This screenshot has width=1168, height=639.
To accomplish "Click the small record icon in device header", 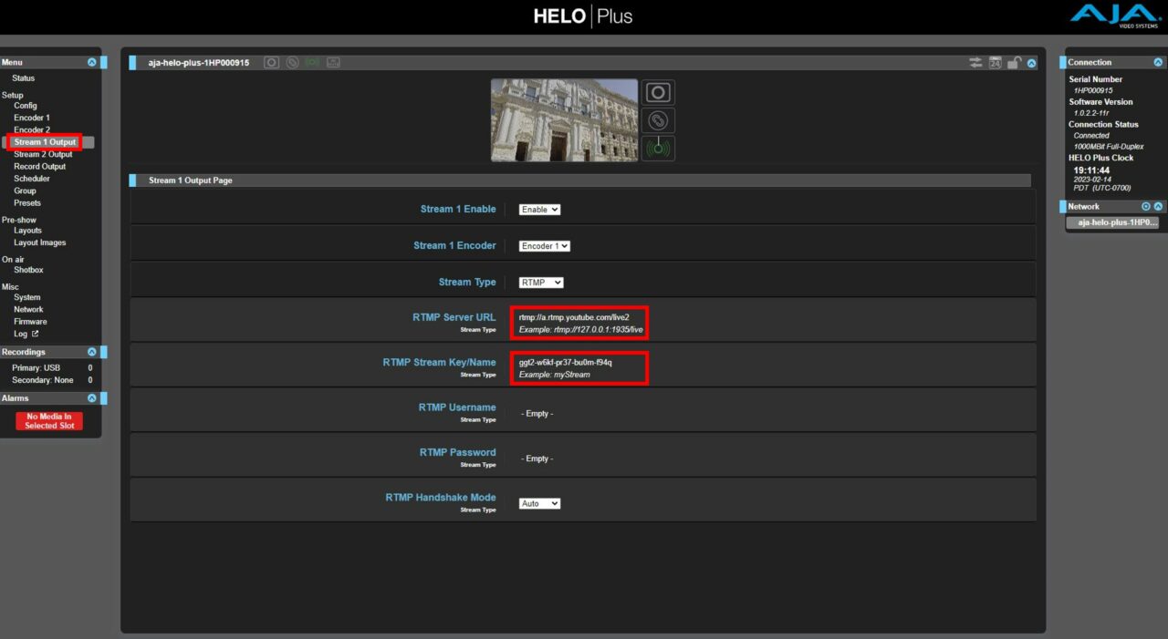I will tap(271, 63).
